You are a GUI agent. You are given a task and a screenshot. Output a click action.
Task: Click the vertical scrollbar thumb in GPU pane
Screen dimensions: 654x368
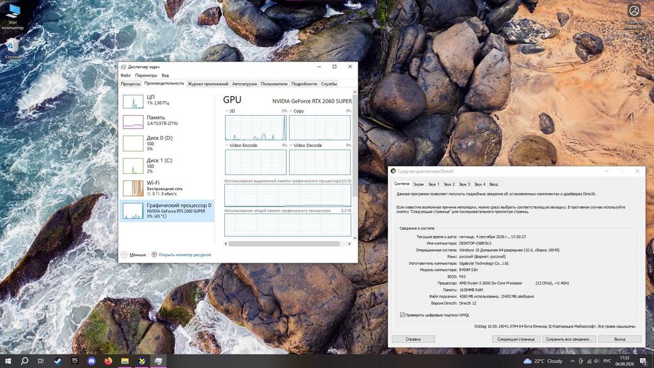355,146
